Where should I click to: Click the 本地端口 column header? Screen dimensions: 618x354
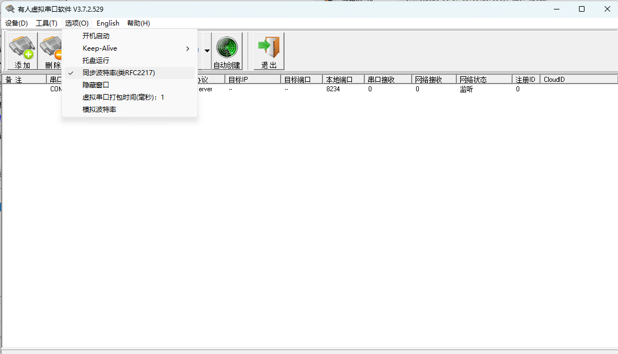pos(343,80)
